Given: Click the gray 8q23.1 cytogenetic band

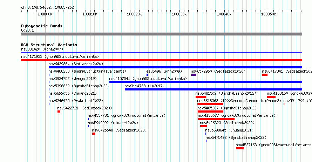Looking at the screenshot, I should point(161,34).
